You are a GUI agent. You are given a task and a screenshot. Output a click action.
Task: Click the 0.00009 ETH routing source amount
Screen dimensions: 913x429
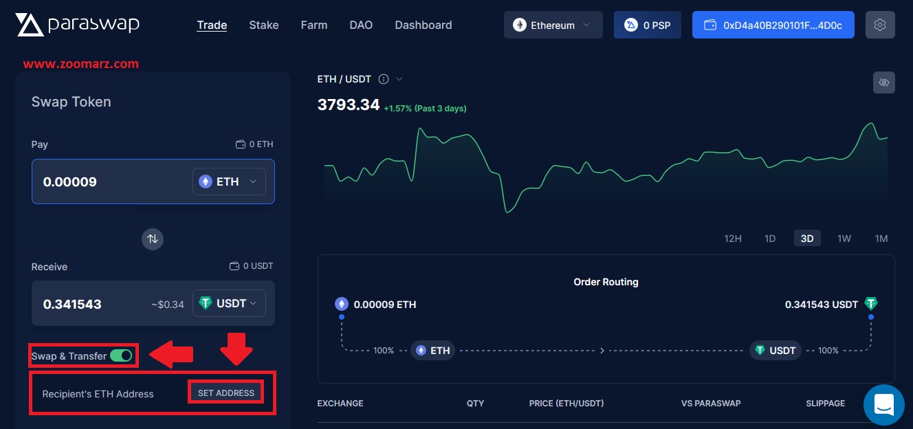(385, 304)
